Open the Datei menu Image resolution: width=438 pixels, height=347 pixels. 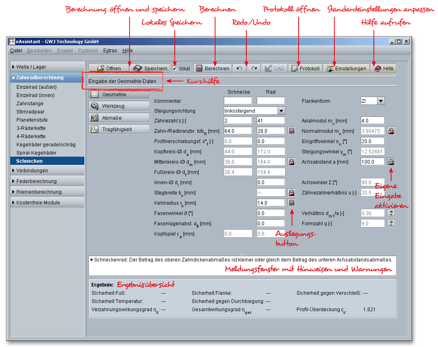16,51
